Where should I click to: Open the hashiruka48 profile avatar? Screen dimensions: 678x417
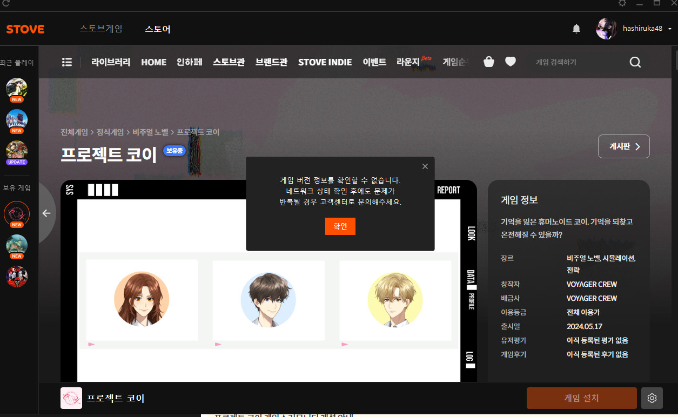(606, 29)
